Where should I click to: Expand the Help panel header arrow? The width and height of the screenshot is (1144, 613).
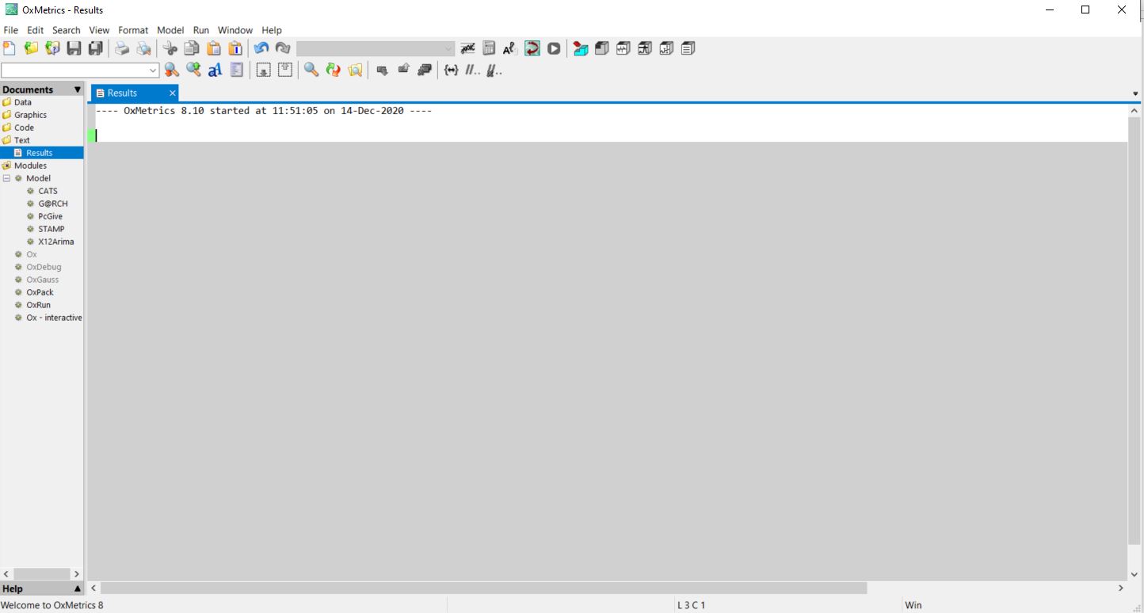tap(77, 588)
